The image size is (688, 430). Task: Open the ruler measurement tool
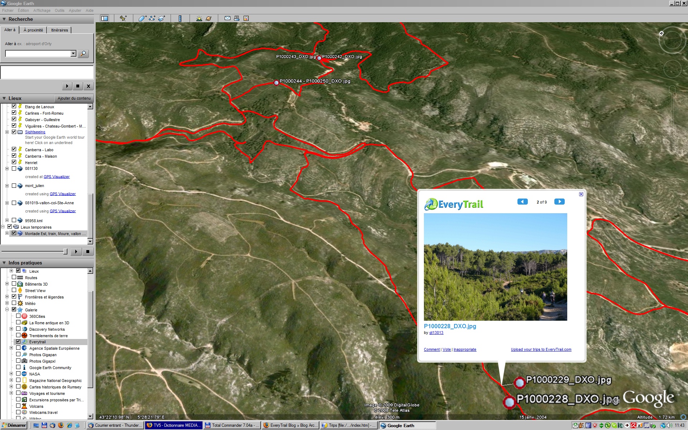[180, 18]
